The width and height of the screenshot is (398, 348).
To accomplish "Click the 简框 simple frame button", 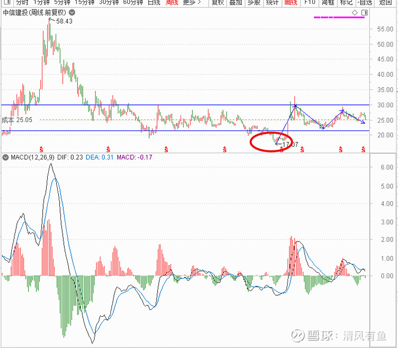I will point(328,2).
